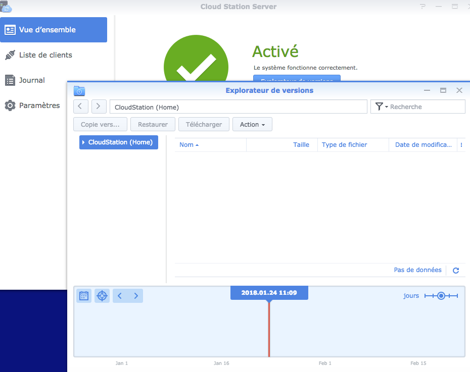Click the 2018.01.24 11:09 timeline marker
This screenshot has height=372, width=470.
point(269,293)
